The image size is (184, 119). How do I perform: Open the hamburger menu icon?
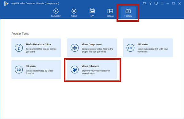click(x=162, y=3)
